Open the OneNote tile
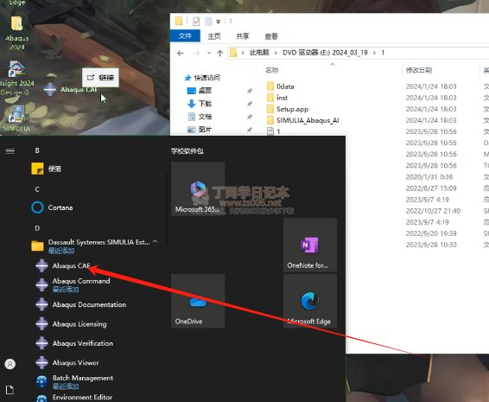 point(310,245)
